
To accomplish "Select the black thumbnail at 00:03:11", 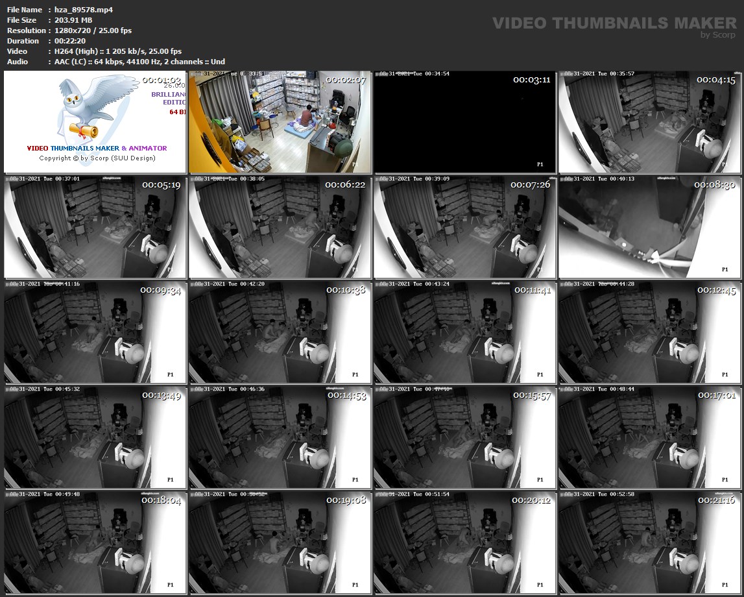I will [x=464, y=122].
